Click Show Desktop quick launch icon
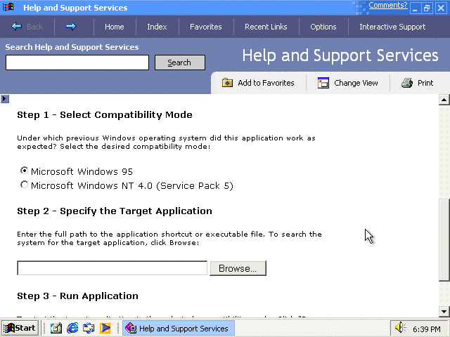This screenshot has height=337, width=450. [56, 328]
